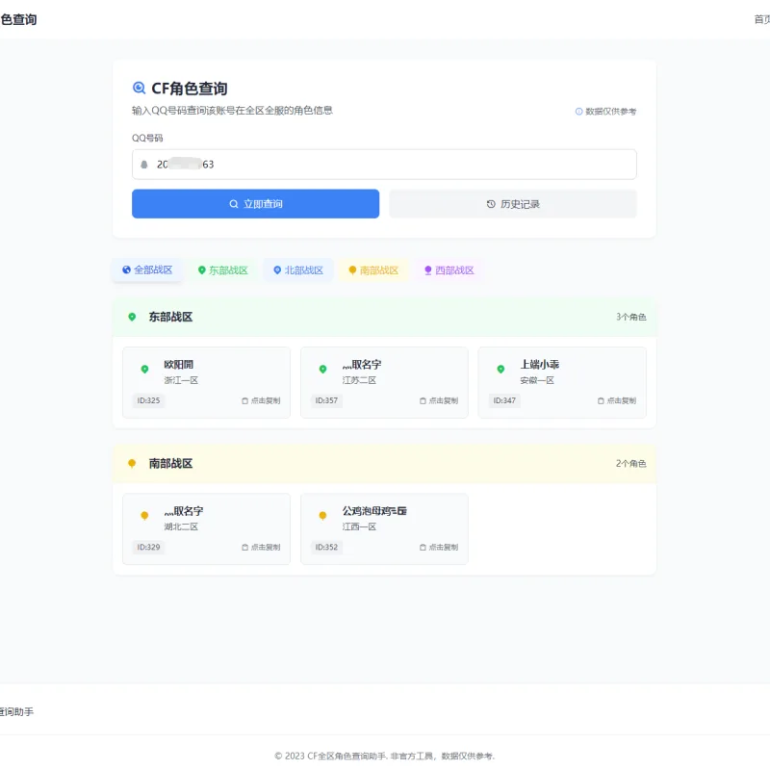
Task: Click the pin icon on the 湖北二区 card
Action: coord(145,515)
